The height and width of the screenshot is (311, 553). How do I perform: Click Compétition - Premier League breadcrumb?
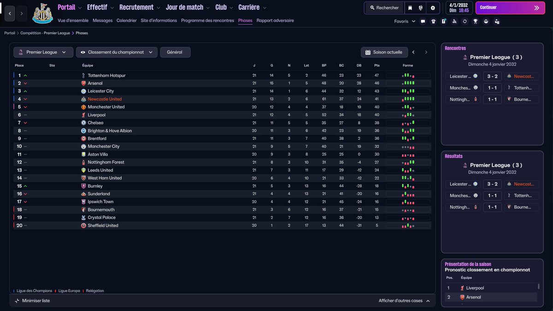[x=45, y=33]
